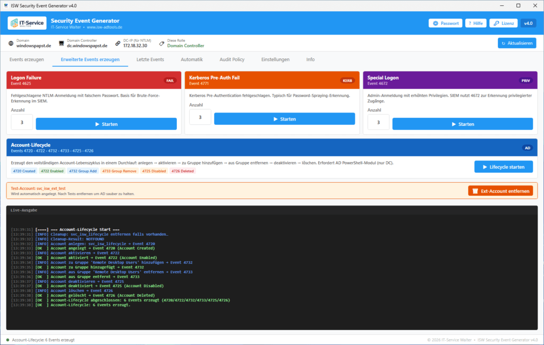Click Ext-Account entfernen

[500, 191]
